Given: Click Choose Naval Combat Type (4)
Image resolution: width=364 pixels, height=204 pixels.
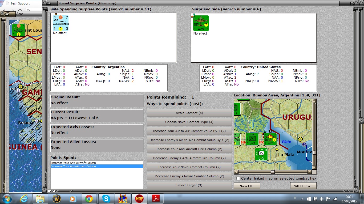Looking at the screenshot, I should coord(189,122).
